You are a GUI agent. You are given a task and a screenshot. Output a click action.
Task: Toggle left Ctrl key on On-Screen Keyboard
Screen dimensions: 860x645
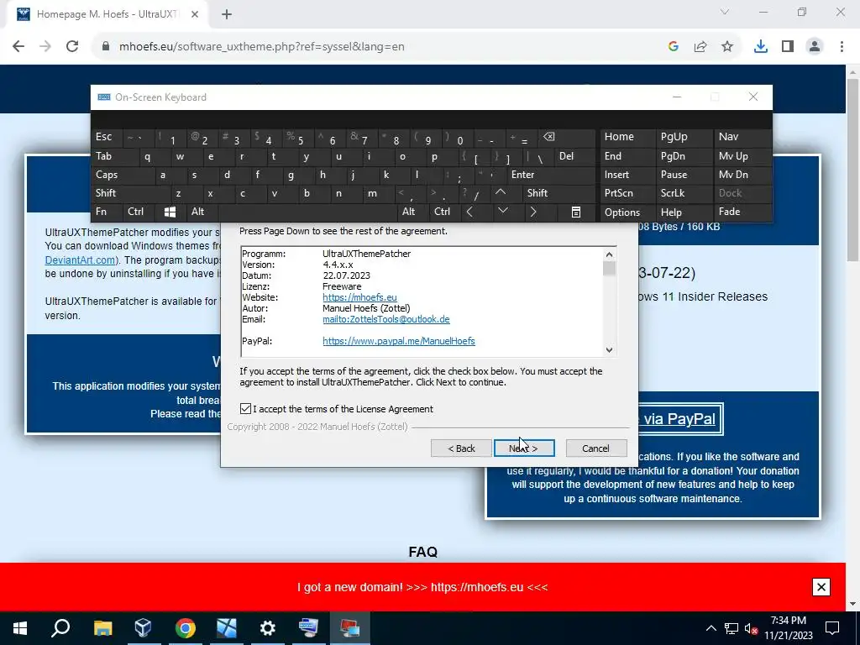click(x=140, y=212)
